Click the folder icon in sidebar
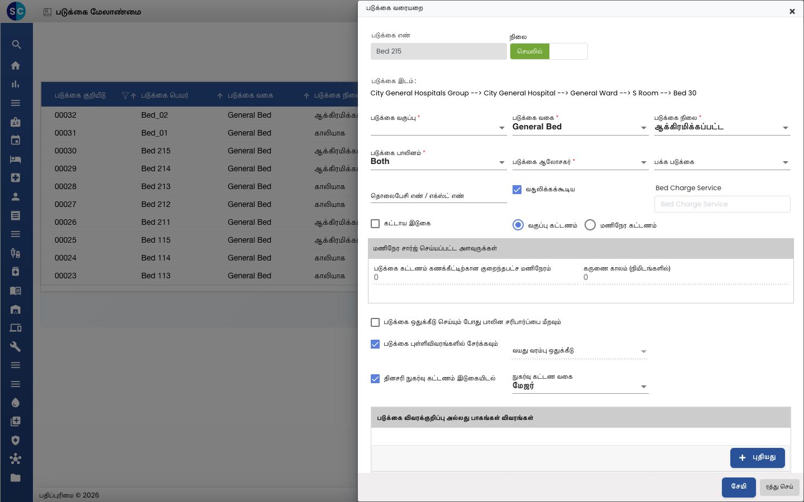The width and height of the screenshot is (804, 502). point(16,477)
